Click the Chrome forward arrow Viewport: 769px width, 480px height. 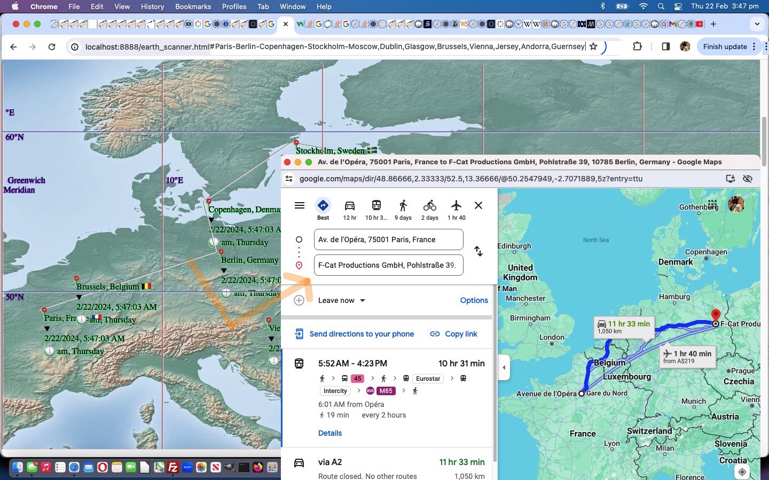(33, 47)
